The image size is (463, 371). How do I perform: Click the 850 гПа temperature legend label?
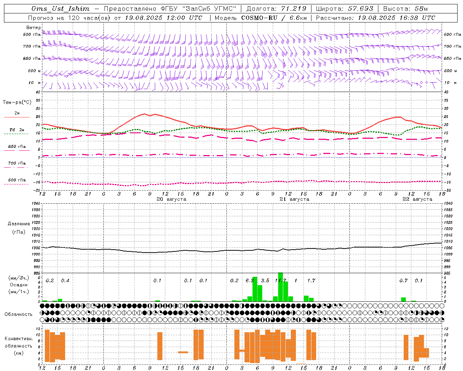pyautogui.click(x=17, y=147)
